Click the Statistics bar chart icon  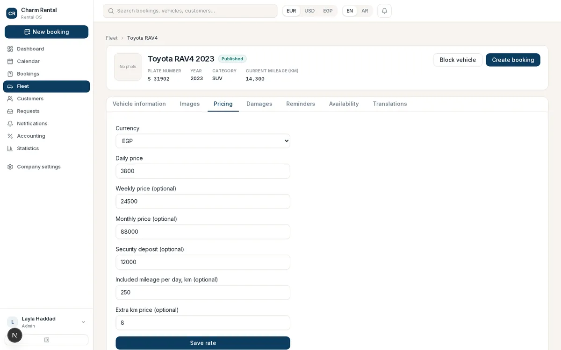pyautogui.click(x=10, y=148)
